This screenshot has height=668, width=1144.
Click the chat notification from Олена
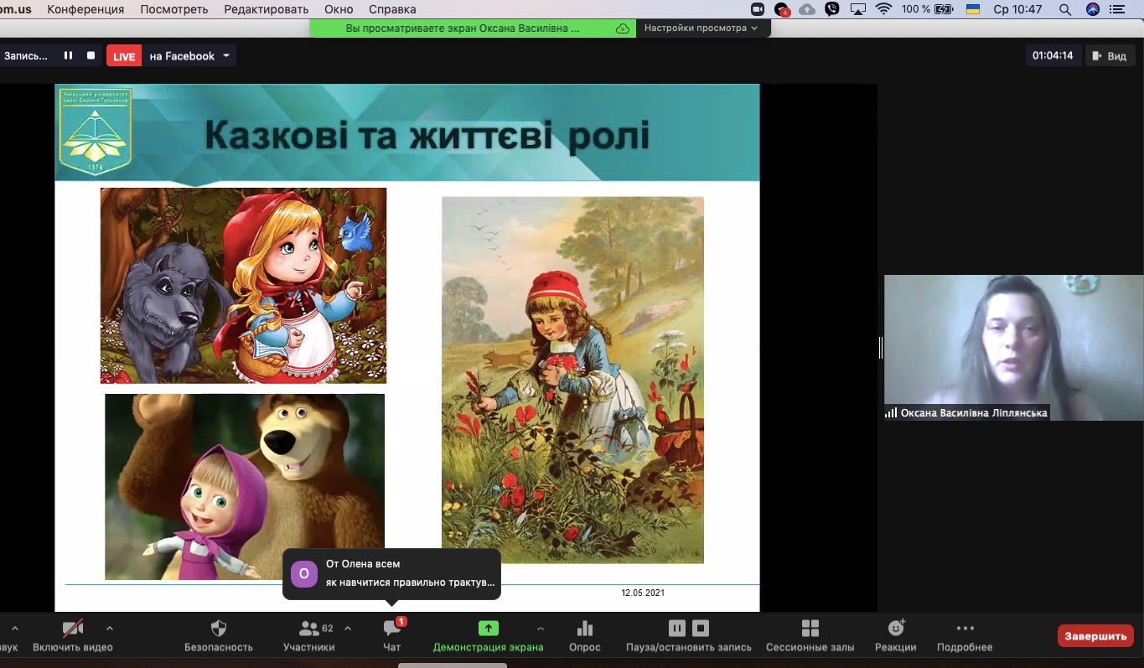pos(391,573)
